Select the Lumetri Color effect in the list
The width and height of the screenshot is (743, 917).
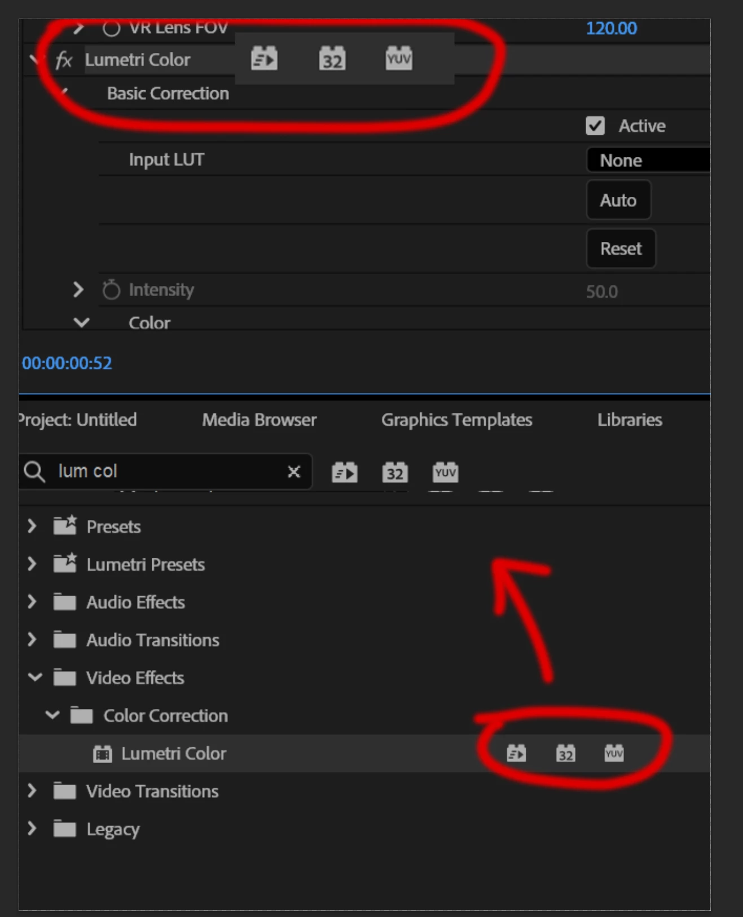pos(364,753)
